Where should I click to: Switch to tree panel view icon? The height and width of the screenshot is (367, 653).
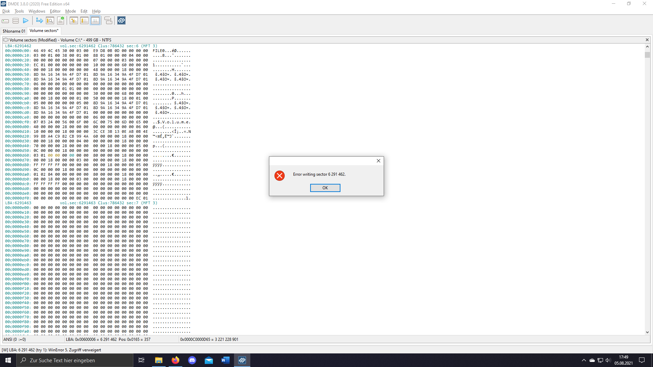(x=74, y=21)
